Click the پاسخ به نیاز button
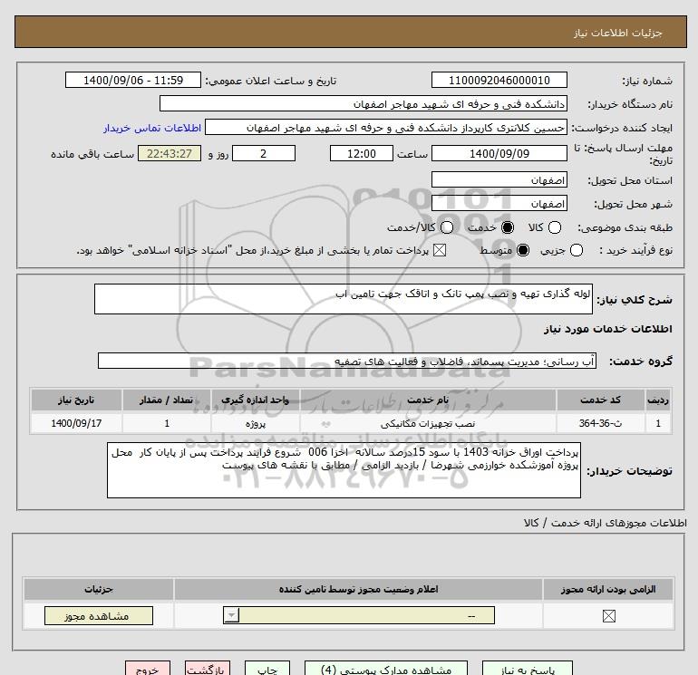This screenshot has width=698, height=675. coord(528,669)
